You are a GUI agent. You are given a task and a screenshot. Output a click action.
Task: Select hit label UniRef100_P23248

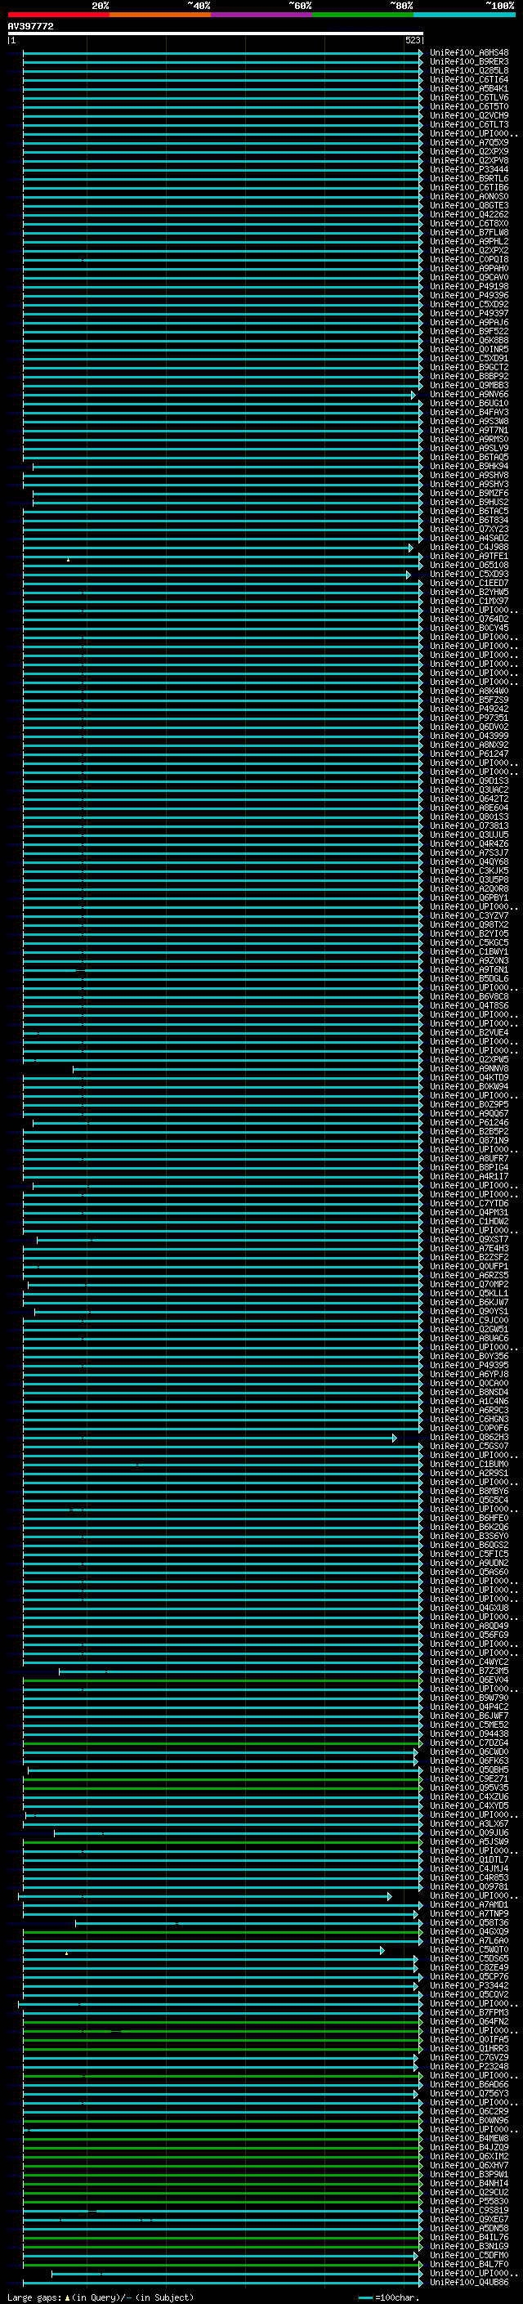468,2067
